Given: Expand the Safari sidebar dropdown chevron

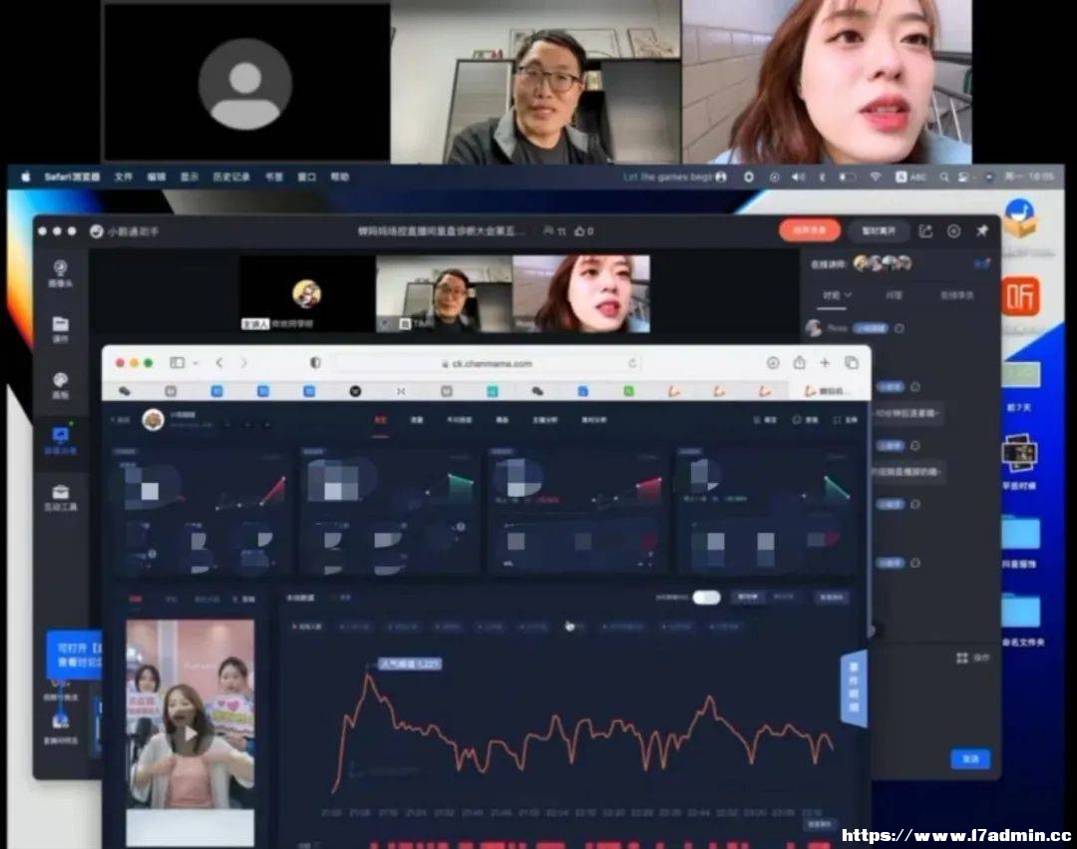Looking at the screenshot, I should pos(195,363).
